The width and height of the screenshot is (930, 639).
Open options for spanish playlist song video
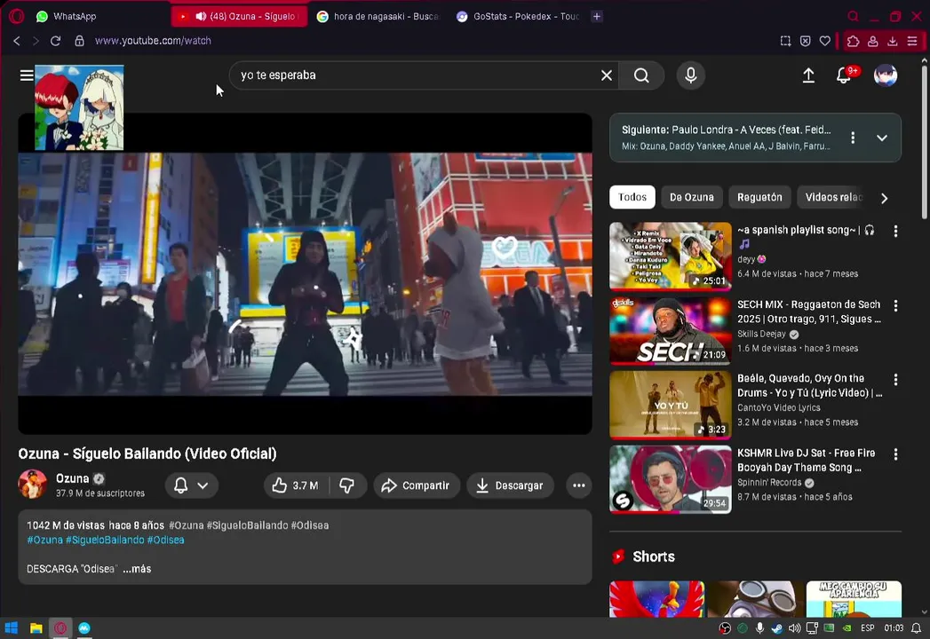[895, 231]
